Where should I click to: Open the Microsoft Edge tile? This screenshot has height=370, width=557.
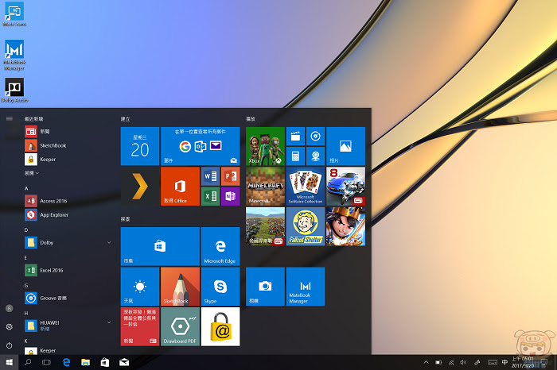220,246
